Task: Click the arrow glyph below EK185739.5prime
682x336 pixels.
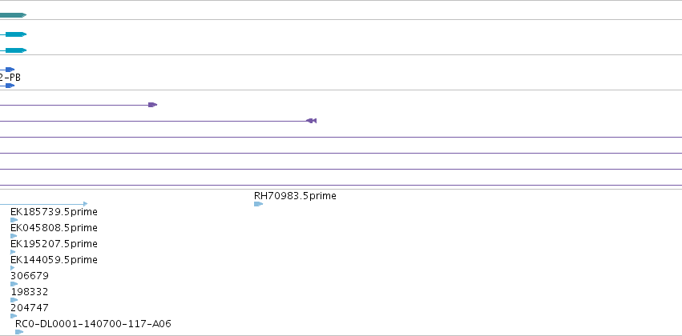Action: pyautogui.click(x=14, y=220)
